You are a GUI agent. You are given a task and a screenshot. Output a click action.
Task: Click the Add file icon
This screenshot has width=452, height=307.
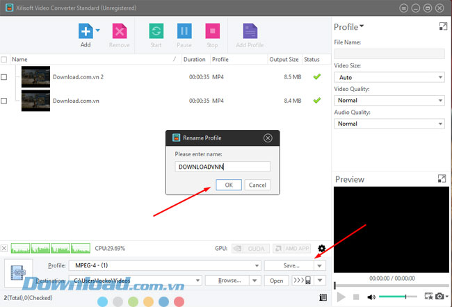pyautogui.click(x=86, y=31)
